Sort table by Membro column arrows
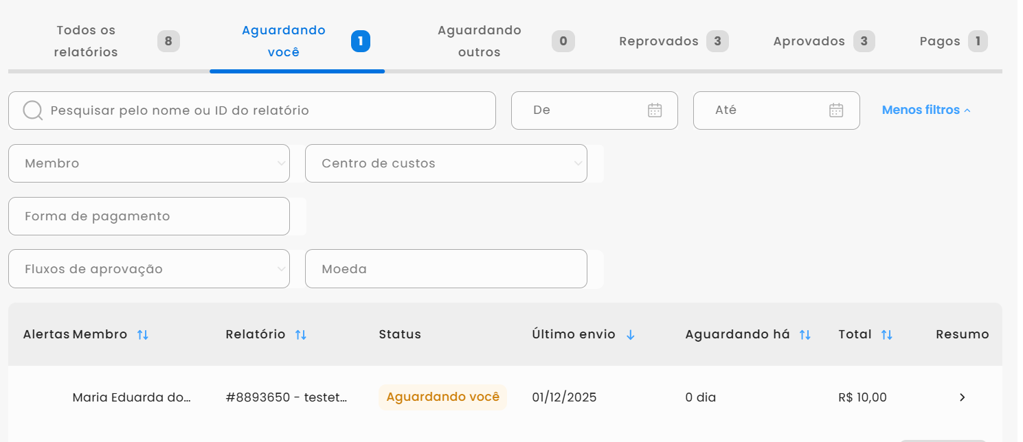The width and height of the screenshot is (1023, 442). pos(142,335)
